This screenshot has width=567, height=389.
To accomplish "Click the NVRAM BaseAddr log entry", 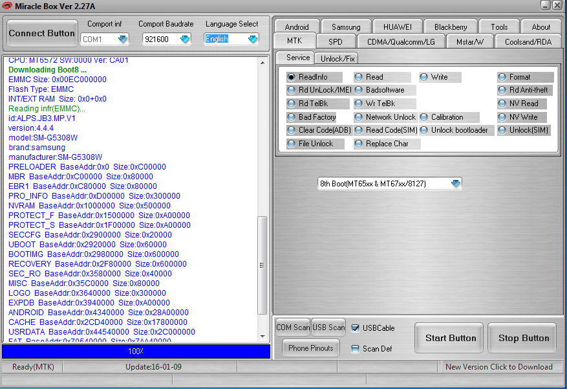I will pos(89,206).
